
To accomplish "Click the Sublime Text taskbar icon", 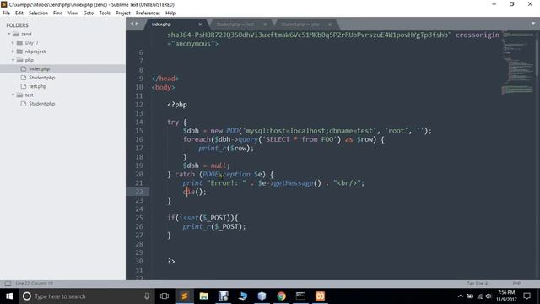I will click(x=185, y=296).
